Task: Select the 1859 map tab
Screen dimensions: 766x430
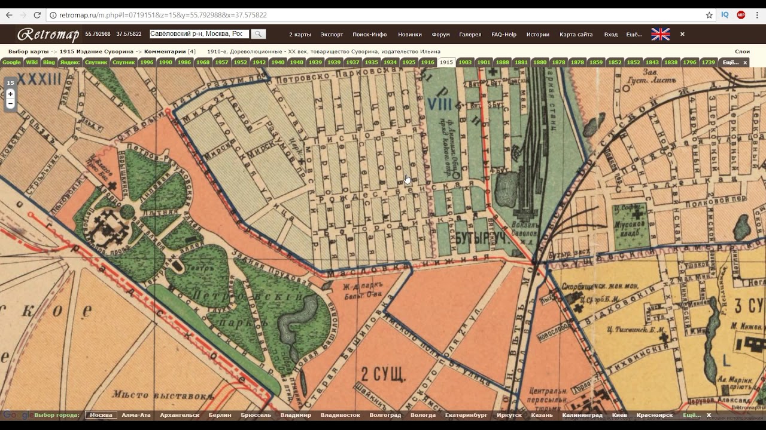Action: (596, 62)
